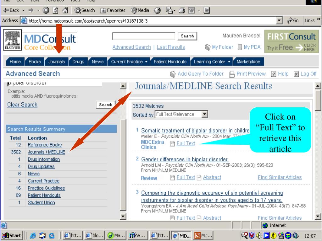The height and width of the screenshot is (241, 322).
Task: Open the address bar dropdown arrow
Action: point(279,20)
